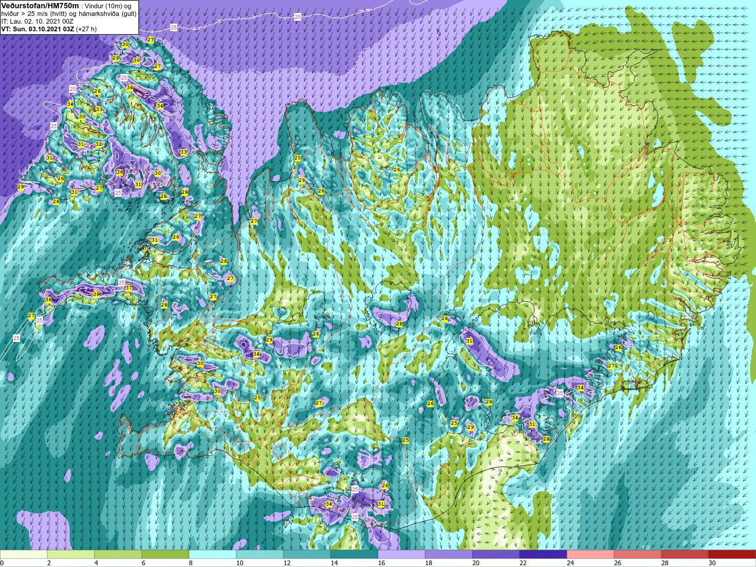Click the "0" tick on the color scale
The image size is (756, 567).
coord(2,563)
